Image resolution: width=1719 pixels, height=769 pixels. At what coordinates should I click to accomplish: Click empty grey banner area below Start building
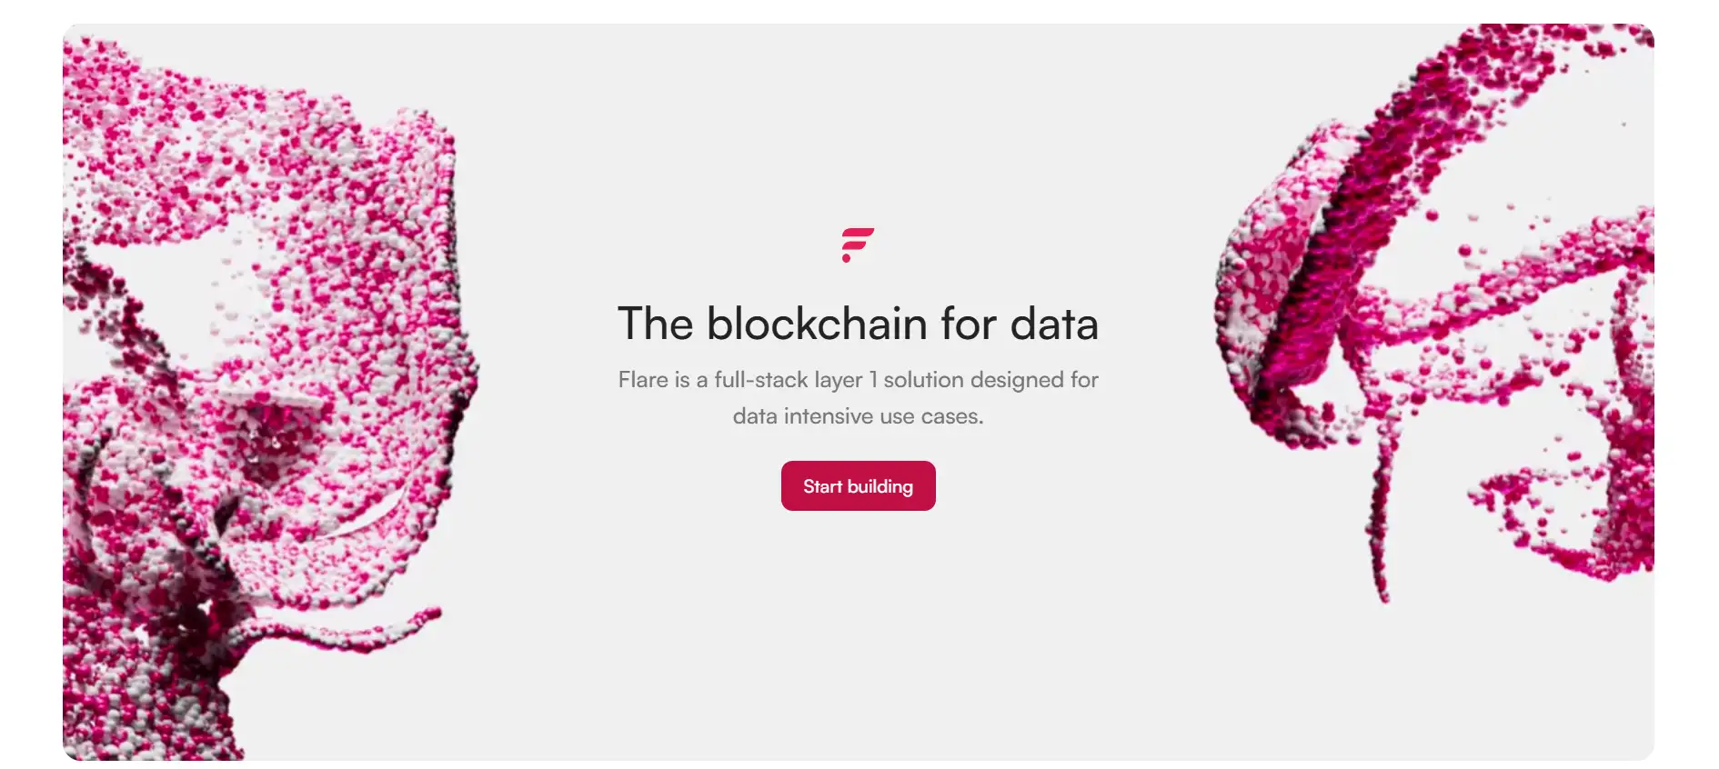pos(858,636)
